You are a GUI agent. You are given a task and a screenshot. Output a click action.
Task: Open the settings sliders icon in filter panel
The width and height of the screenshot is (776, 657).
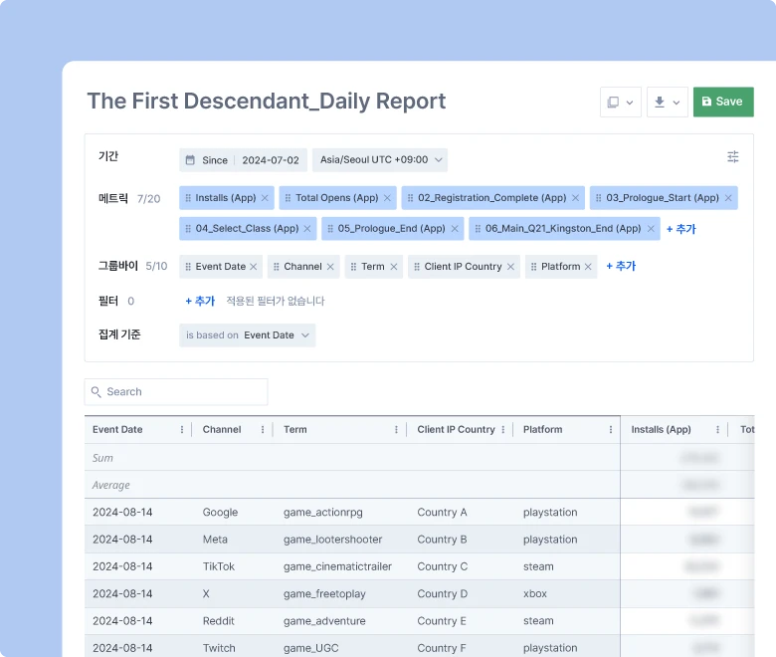pos(733,157)
